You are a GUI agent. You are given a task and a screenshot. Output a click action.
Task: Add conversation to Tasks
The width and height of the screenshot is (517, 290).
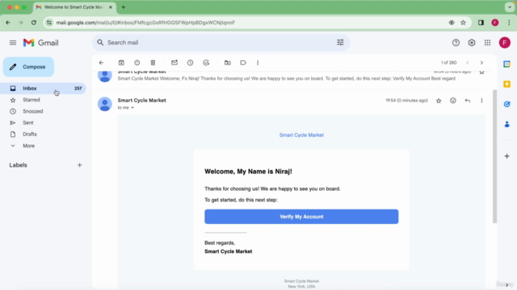point(206,63)
